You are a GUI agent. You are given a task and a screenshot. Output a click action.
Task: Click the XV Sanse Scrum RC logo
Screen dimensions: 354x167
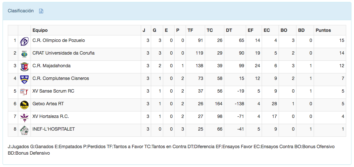pos(24,92)
